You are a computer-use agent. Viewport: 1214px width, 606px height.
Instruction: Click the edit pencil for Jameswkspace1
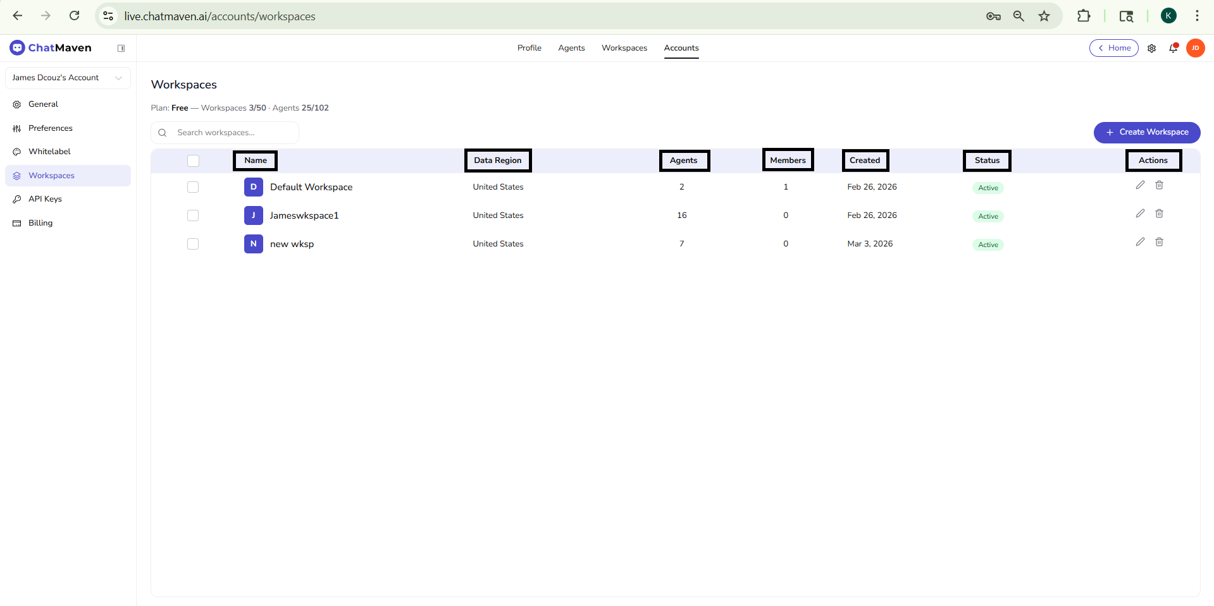pyautogui.click(x=1141, y=214)
